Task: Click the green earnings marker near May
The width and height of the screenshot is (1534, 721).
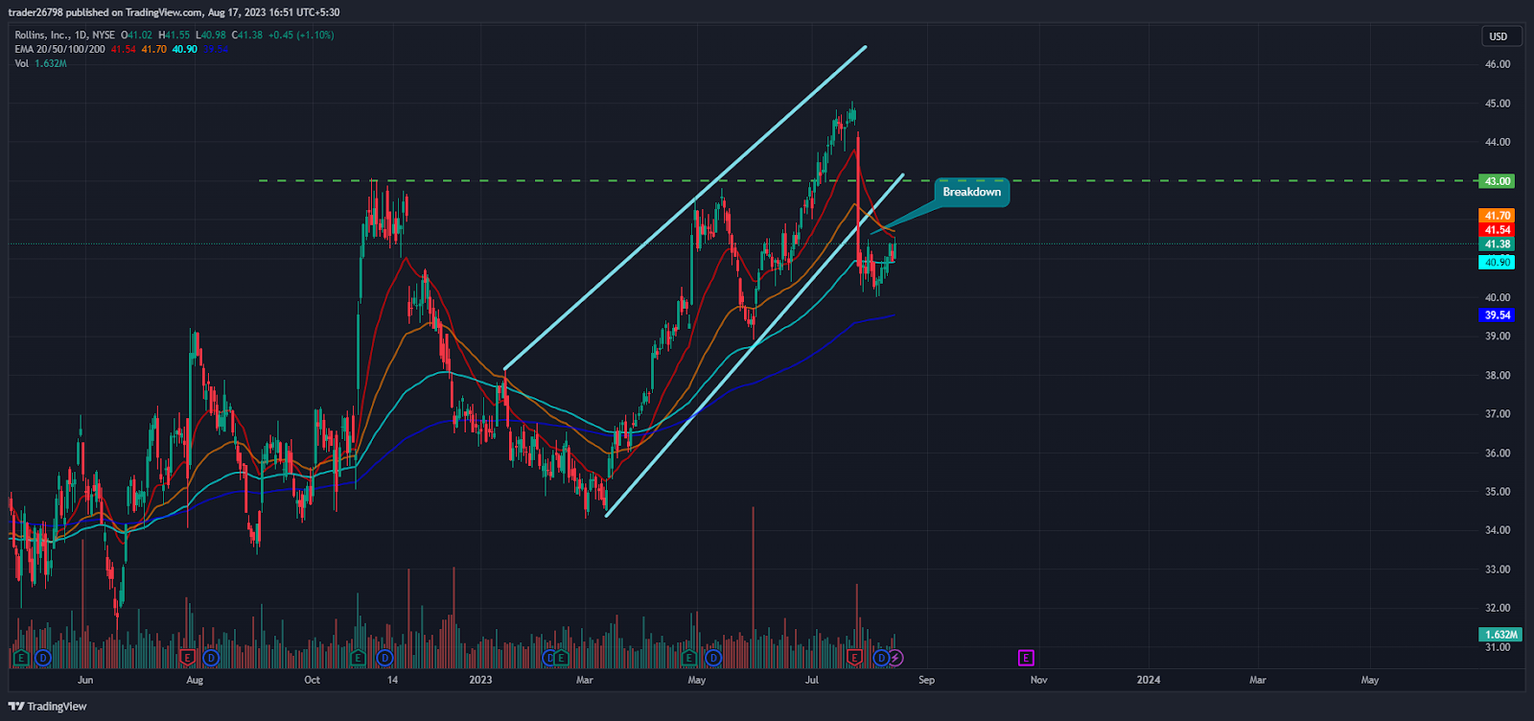Action: pyautogui.click(x=689, y=658)
